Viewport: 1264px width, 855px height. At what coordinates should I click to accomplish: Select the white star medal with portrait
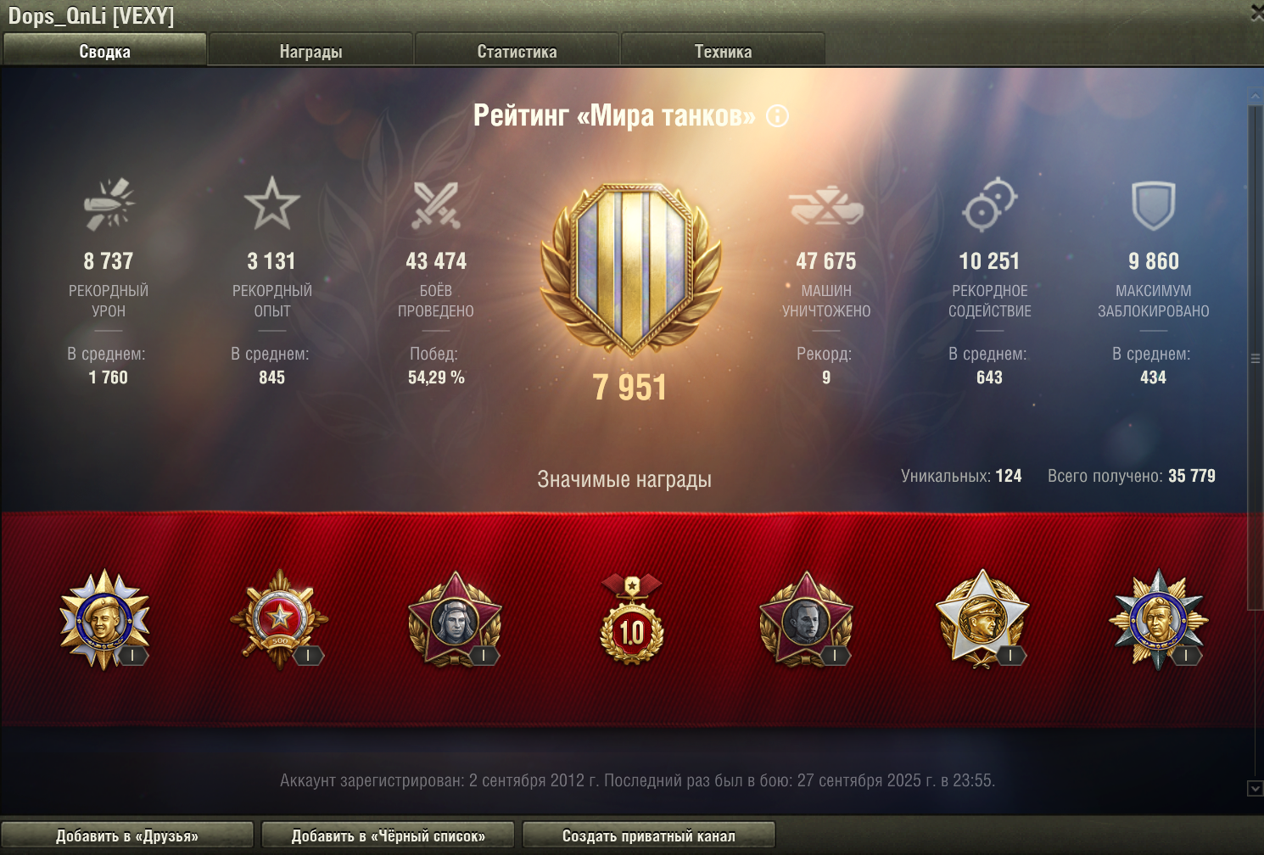coord(982,618)
